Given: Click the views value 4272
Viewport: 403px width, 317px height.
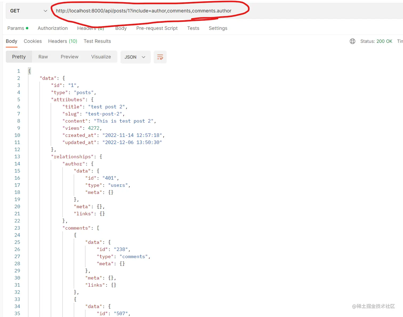Looking at the screenshot, I should tap(94, 128).
